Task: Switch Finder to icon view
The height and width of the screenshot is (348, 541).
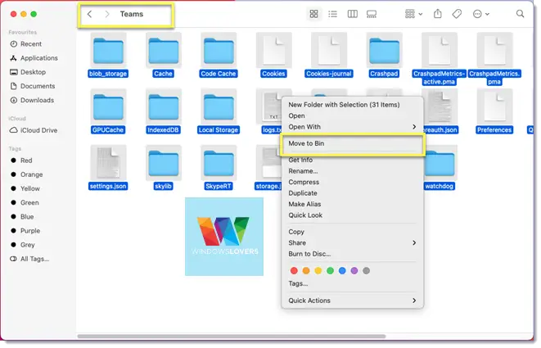Action: (313, 14)
